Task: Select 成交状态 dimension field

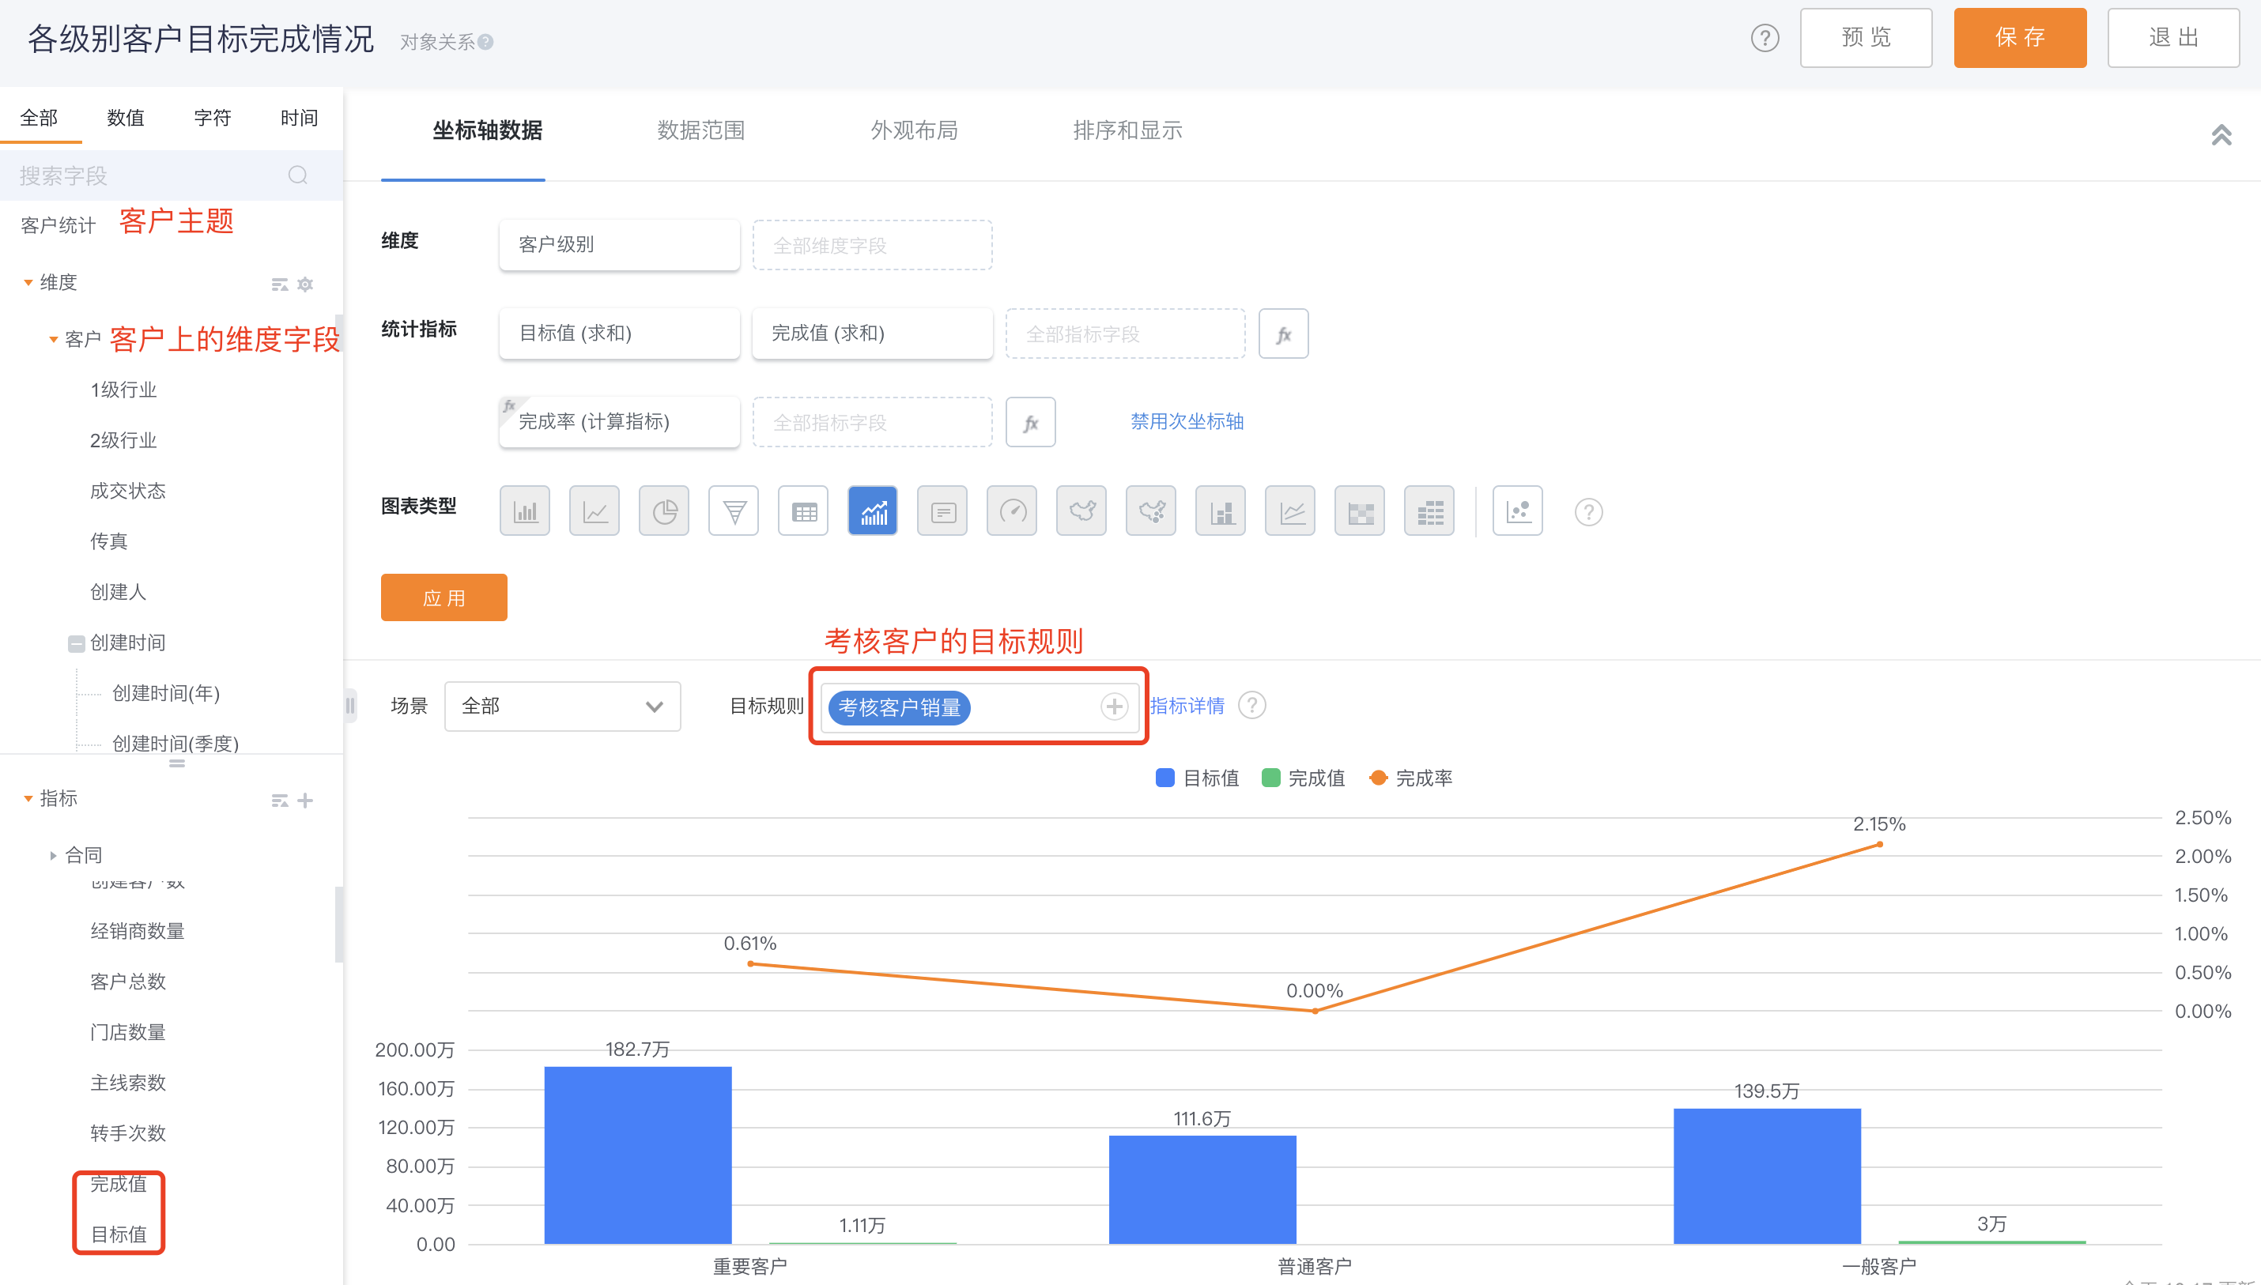Action: tap(128, 491)
